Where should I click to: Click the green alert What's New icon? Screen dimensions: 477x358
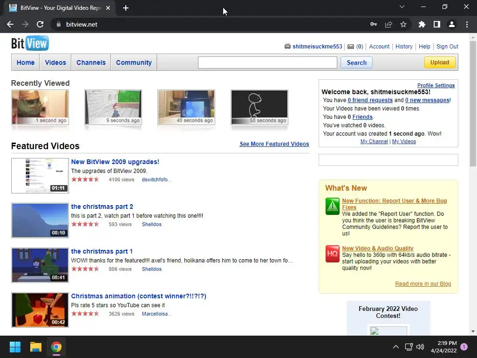[x=332, y=207]
